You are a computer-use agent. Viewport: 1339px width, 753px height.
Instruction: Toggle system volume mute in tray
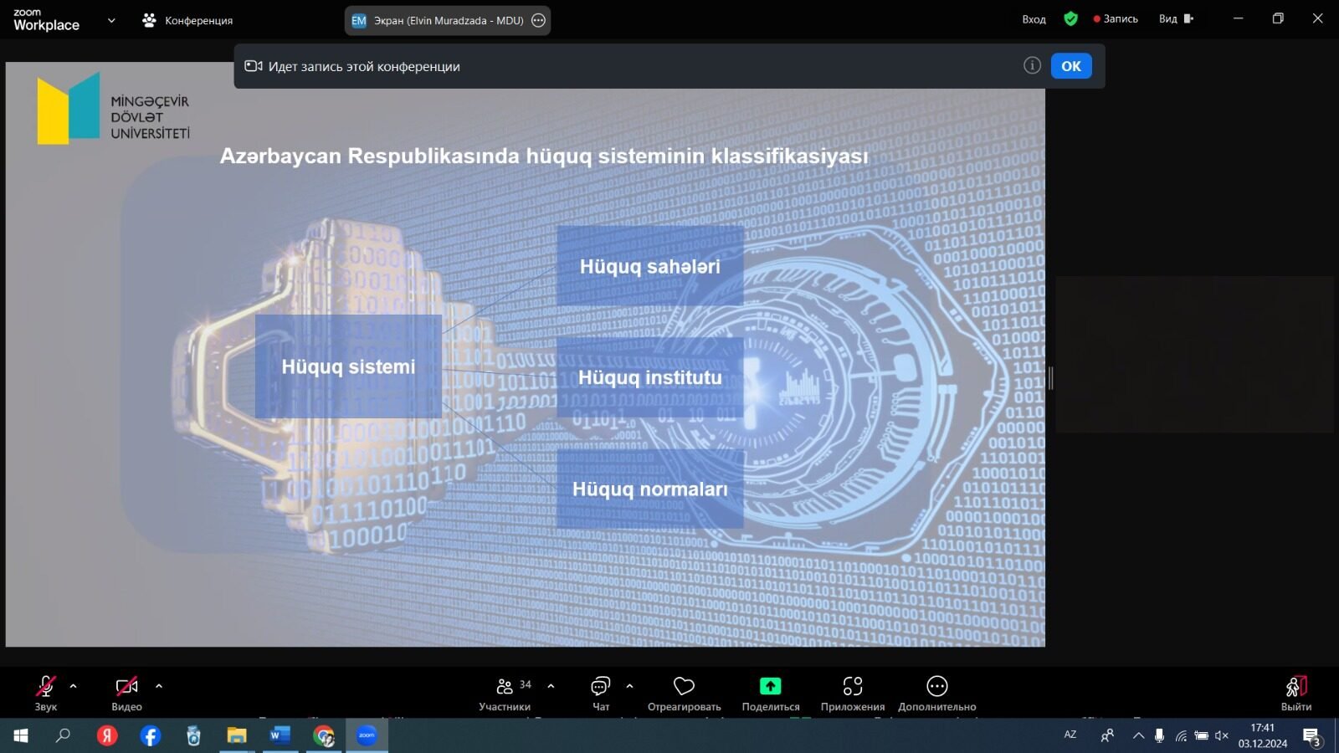[x=1222, y=735]
